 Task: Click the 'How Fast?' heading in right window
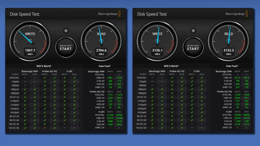click(x=232, y=66)
